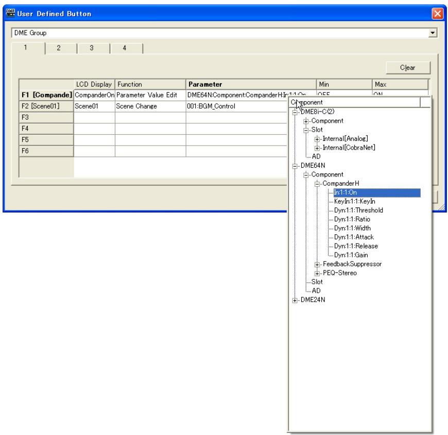Expand the Internal[CobraNet] node
The height and width of the screenshot is (435, 448).
(x=317, y=148)
